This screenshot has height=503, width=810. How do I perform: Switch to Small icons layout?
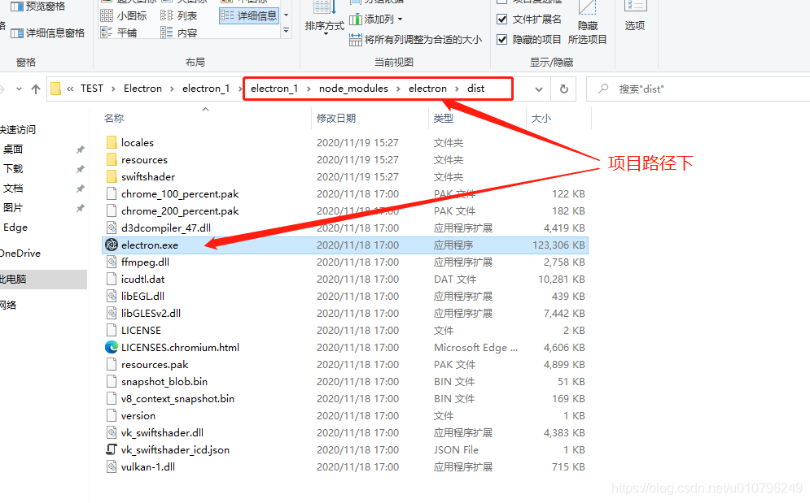124,15
